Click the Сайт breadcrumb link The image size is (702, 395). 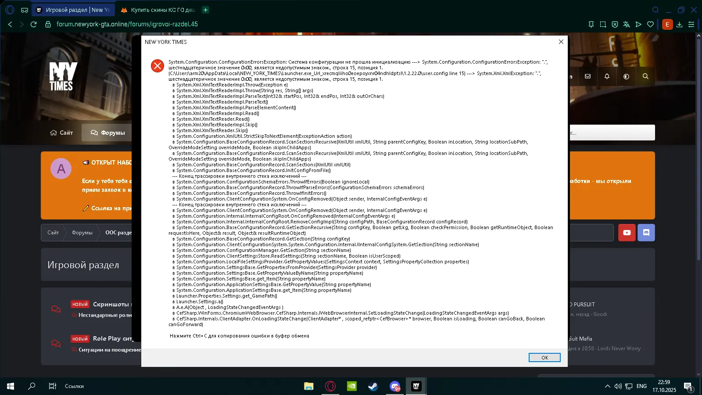click(53, 233)
